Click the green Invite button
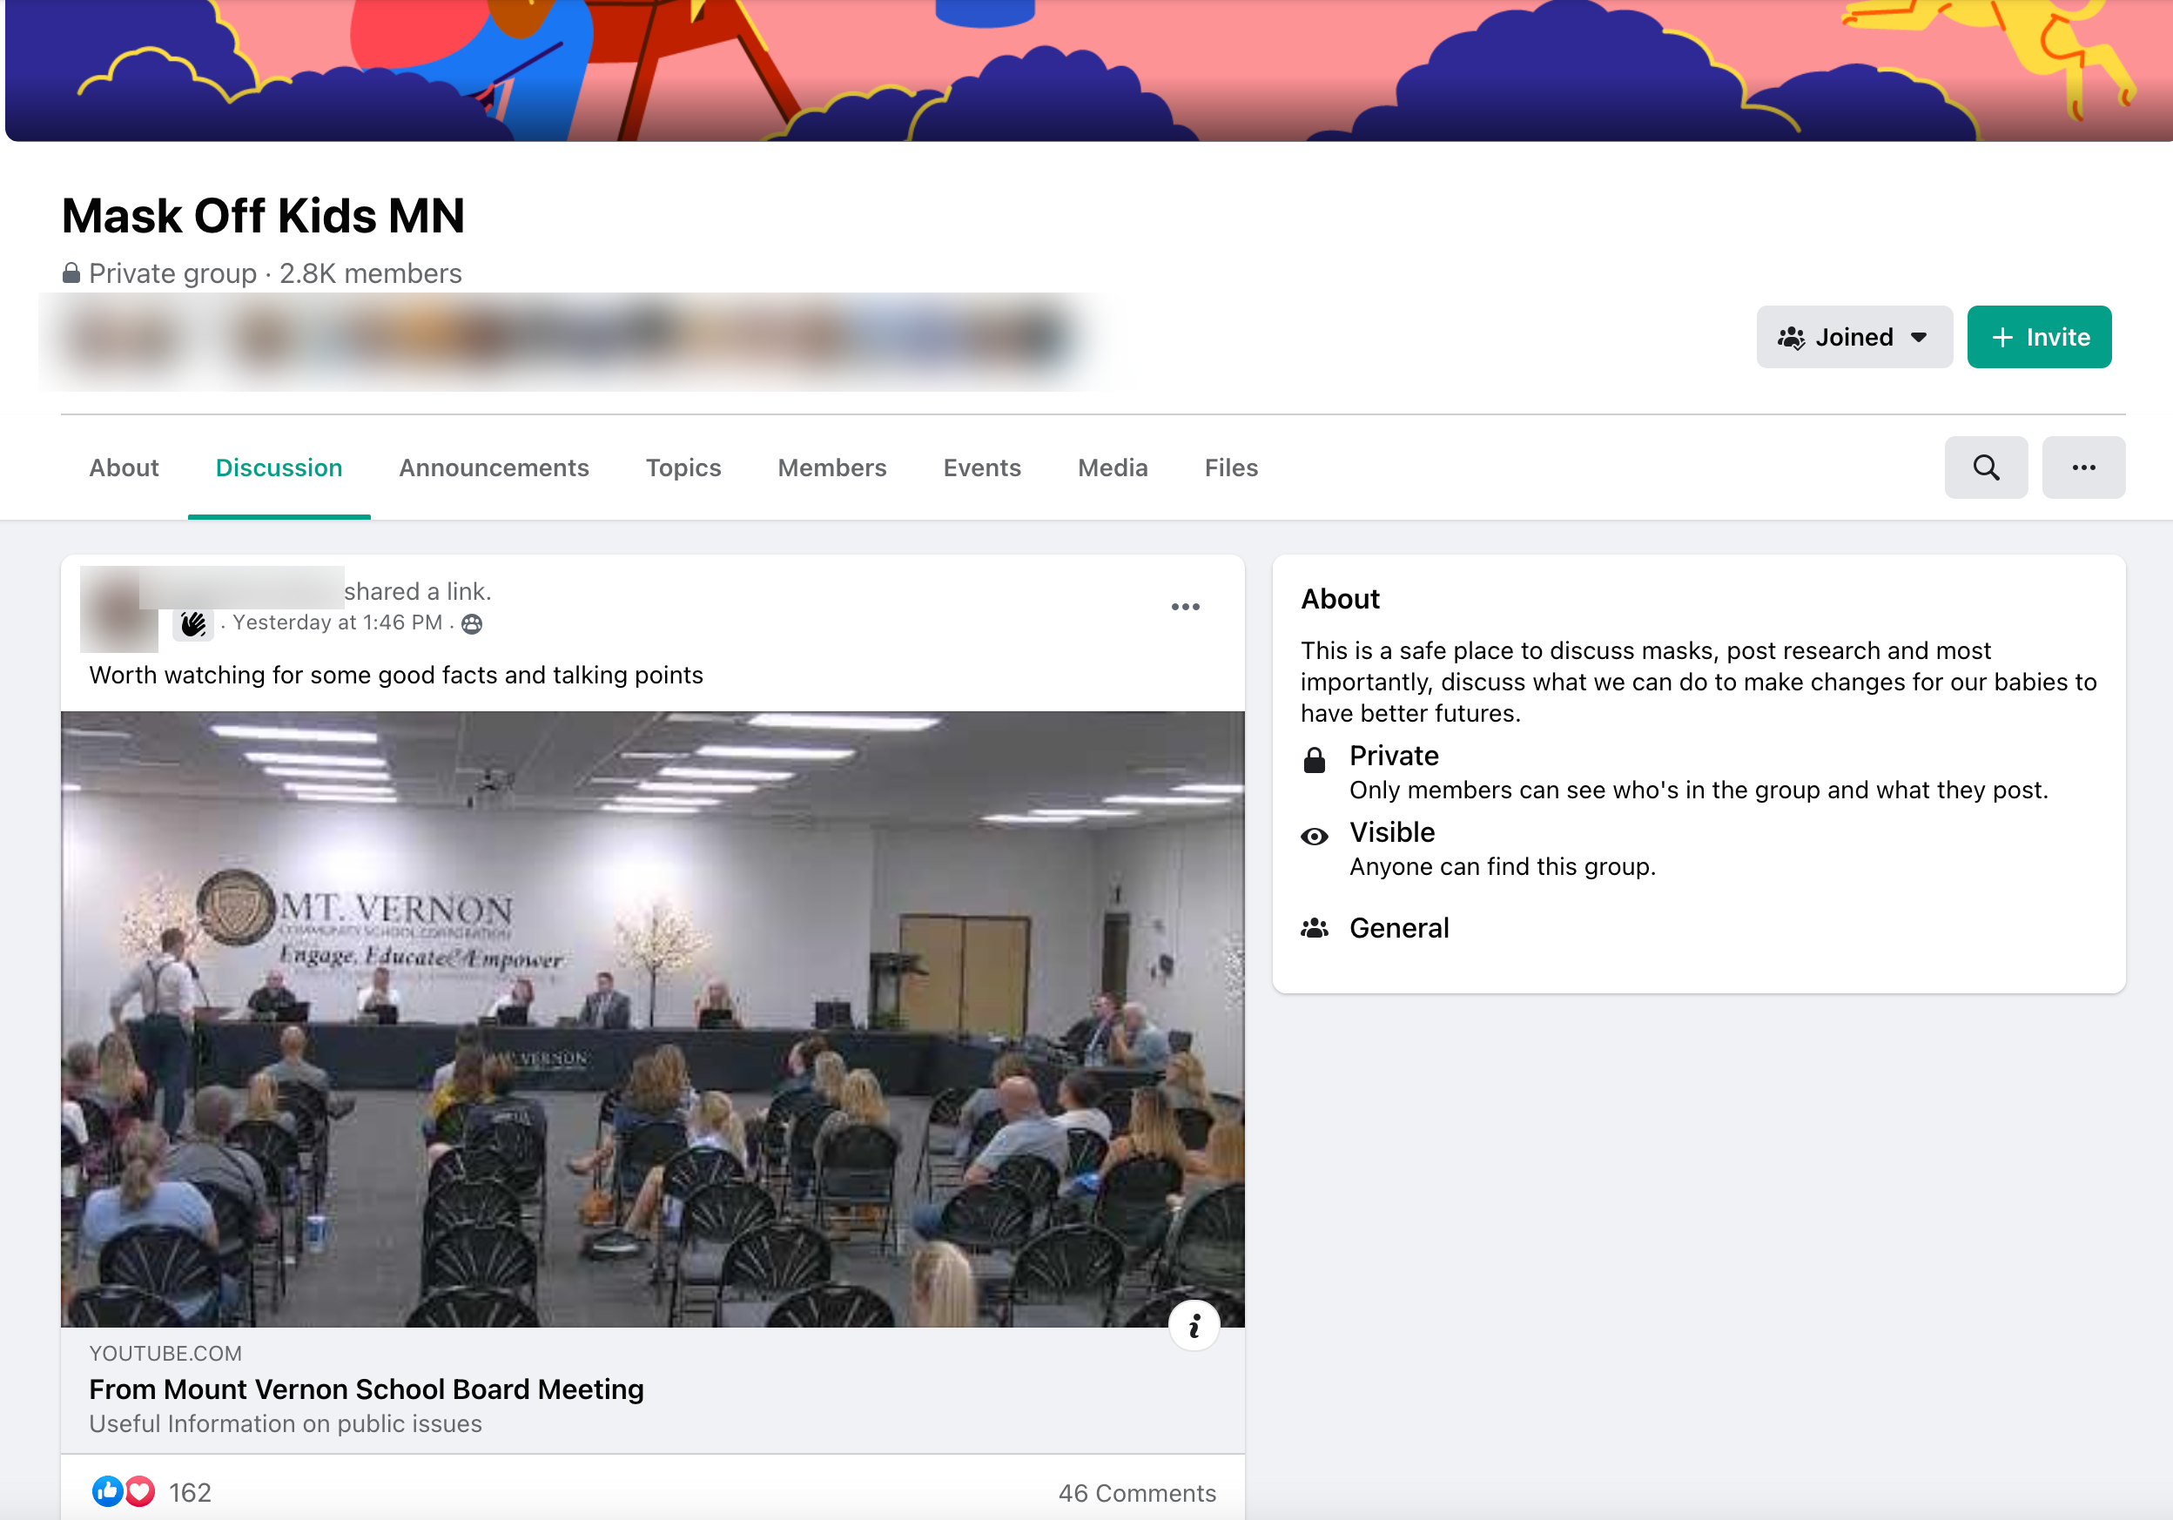The image size is (2173, 1520). (2040, 337)
